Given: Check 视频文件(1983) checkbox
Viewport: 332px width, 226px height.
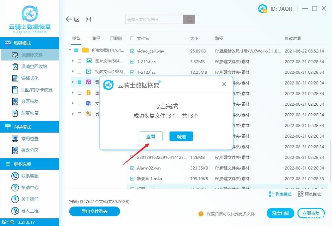Looking at the screenshot, I should (80, 72).
